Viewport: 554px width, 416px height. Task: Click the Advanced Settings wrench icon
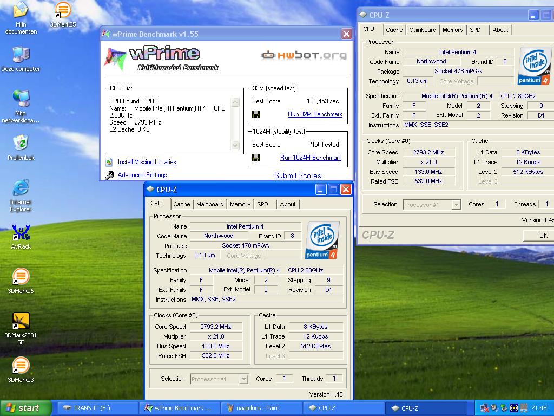(109, 175)
